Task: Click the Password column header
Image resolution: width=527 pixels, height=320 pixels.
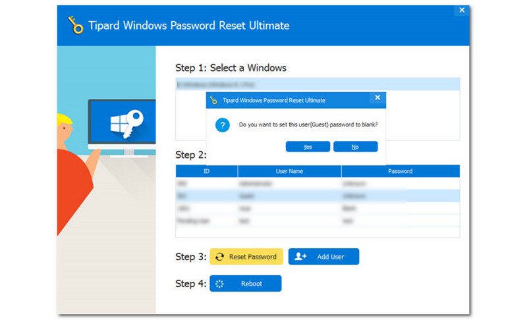Action: (401, 171)
